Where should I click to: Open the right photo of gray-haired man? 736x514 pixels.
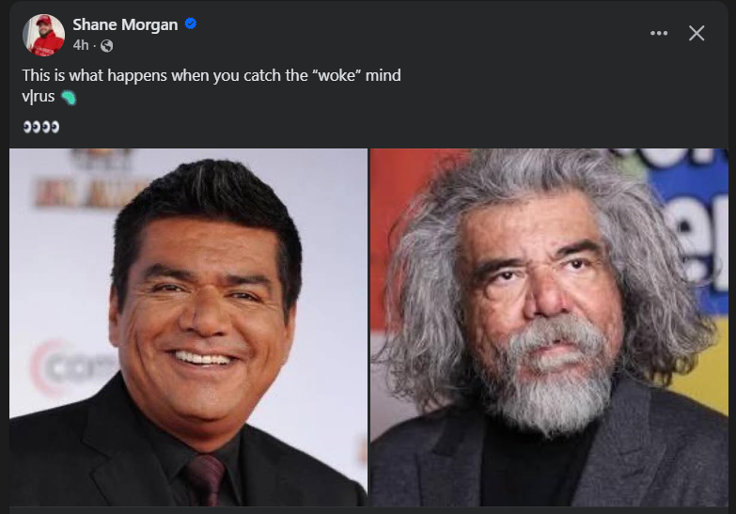(x=549, y=327)
